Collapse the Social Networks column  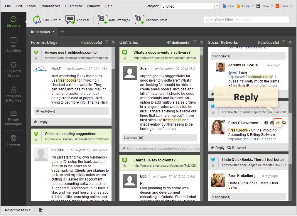[x=284, y=42]
